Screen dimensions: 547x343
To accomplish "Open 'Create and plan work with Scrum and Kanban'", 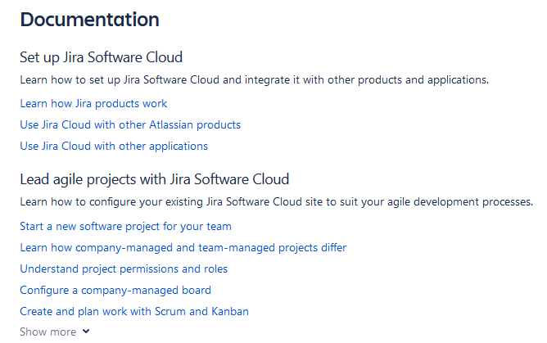I will pos(134,311).
